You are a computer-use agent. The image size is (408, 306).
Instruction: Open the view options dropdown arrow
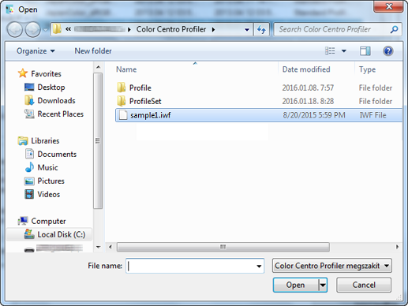coord(344,51)
